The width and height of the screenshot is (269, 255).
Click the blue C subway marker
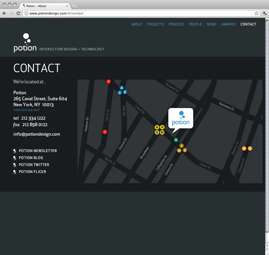click(120, 93)
